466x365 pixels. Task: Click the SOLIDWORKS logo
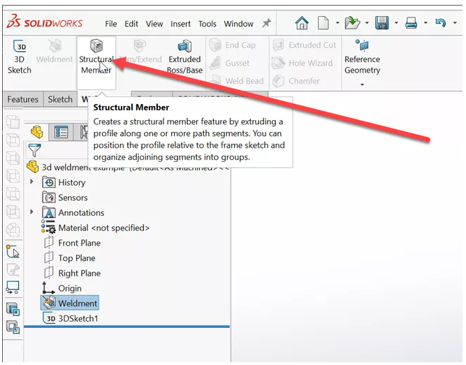coord(45,22)
